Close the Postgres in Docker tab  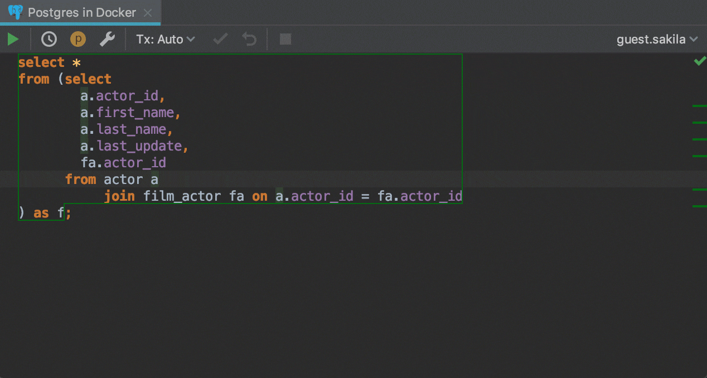pyautogui.click(x=147, y=12)
